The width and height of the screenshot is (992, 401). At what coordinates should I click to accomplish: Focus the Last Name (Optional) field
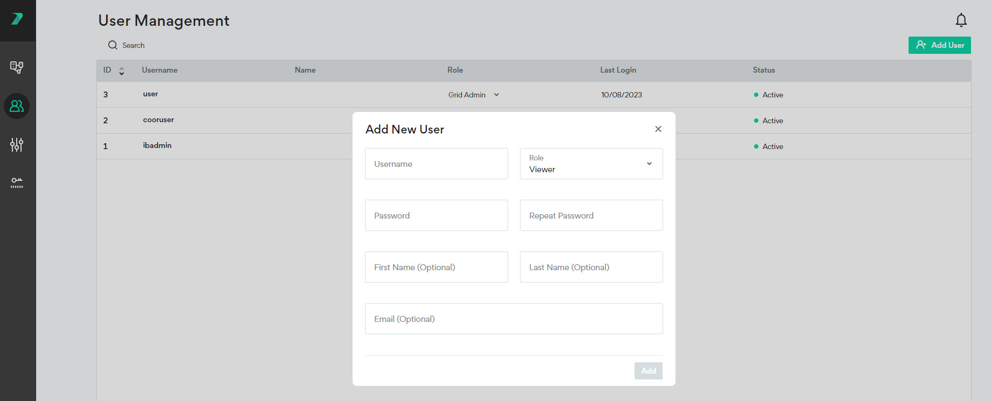(x=591, y=267)
